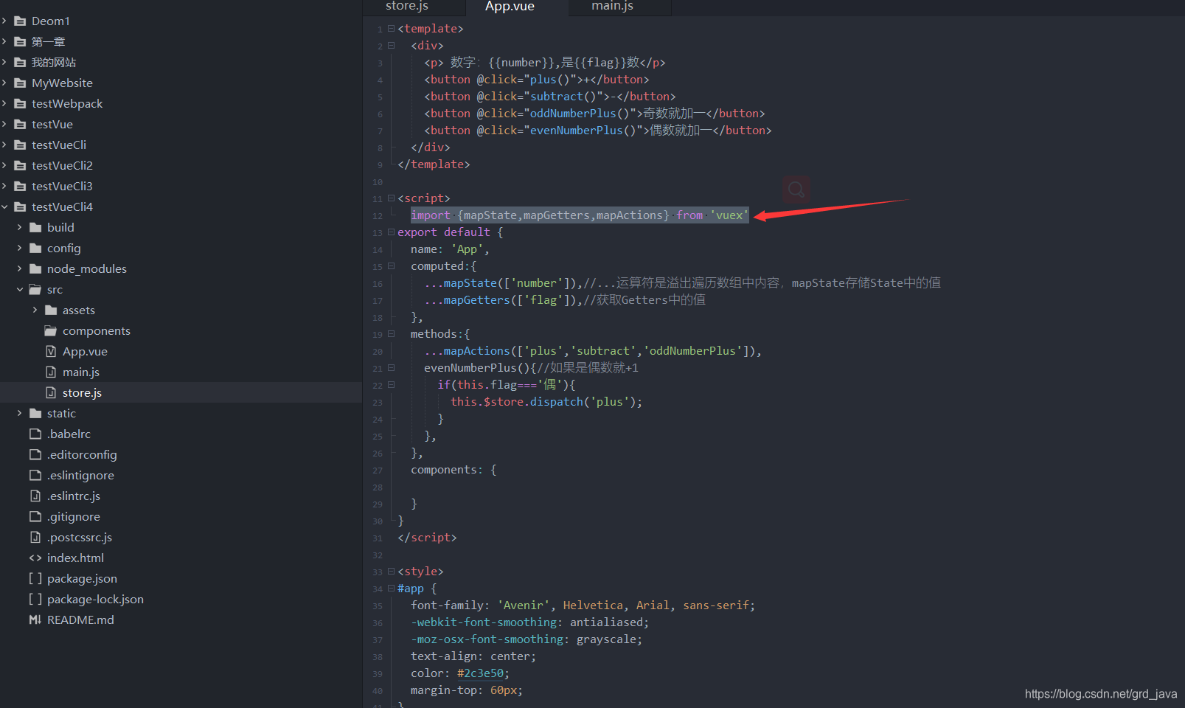Screen dimensions: 1185x708
Task: Expand the assets folder chevron
Action: click(x=35, y=310)
